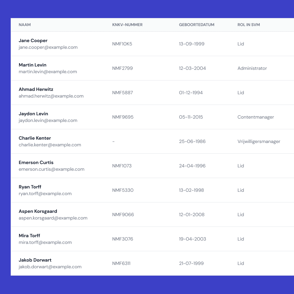Open Jaydon Levin's member row

33,114
